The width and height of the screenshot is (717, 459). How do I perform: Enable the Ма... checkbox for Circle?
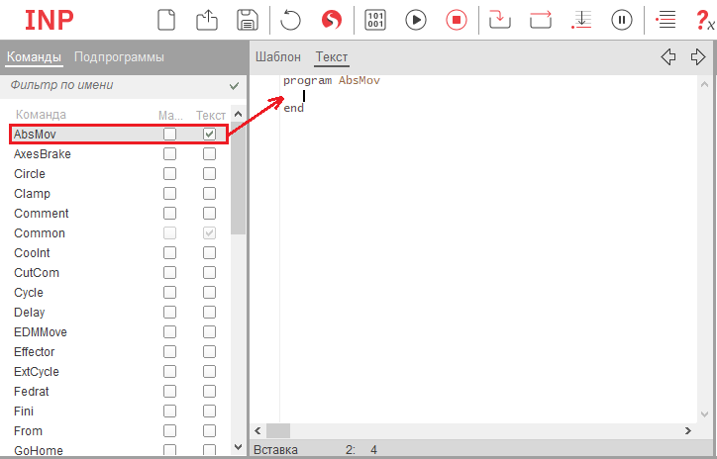pos(170,174)
